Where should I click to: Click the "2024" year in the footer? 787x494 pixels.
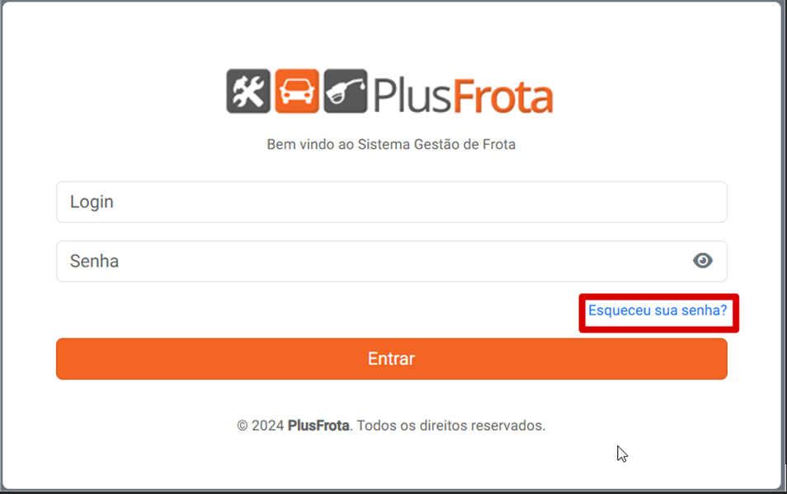point(267,426)
